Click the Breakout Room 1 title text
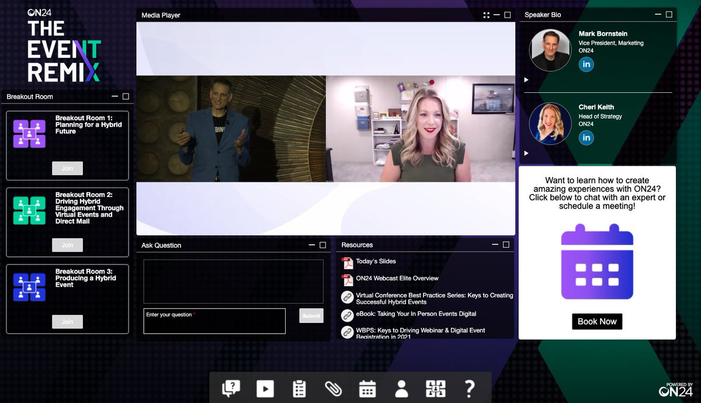The height and width of the screenshot is (403, 701). (89, 124)
